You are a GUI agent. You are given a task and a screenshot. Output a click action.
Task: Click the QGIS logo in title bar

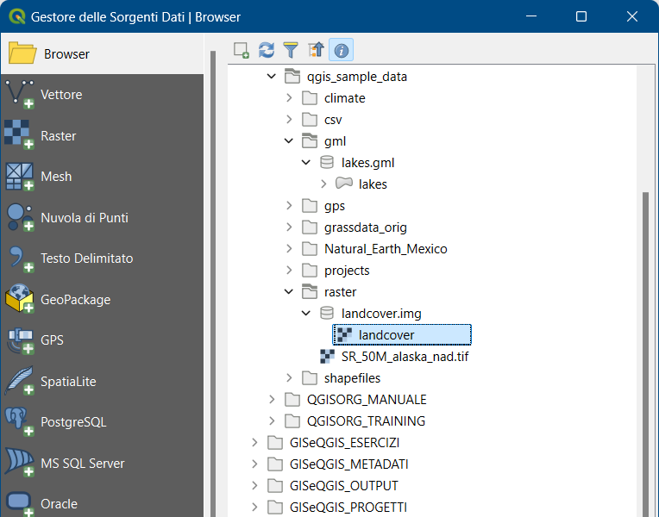[17, 16]
